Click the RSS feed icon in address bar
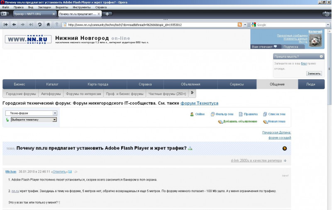The height and width of the screenshot is (210, 332). [240, 25]
